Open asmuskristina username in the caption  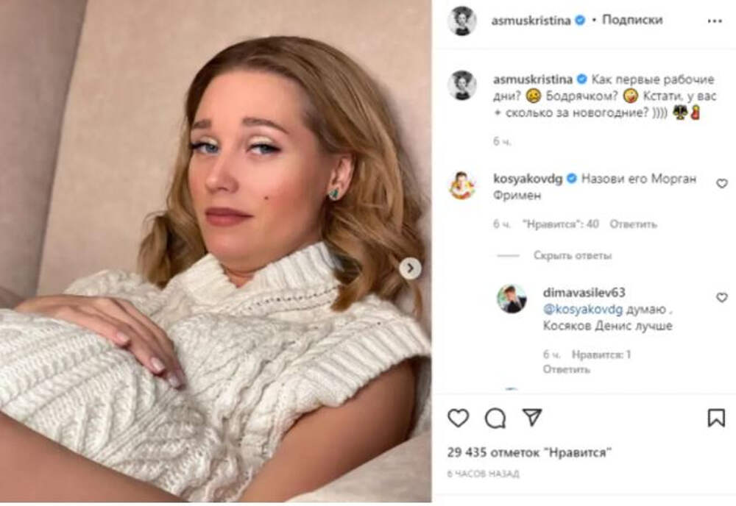pos(531,79)
